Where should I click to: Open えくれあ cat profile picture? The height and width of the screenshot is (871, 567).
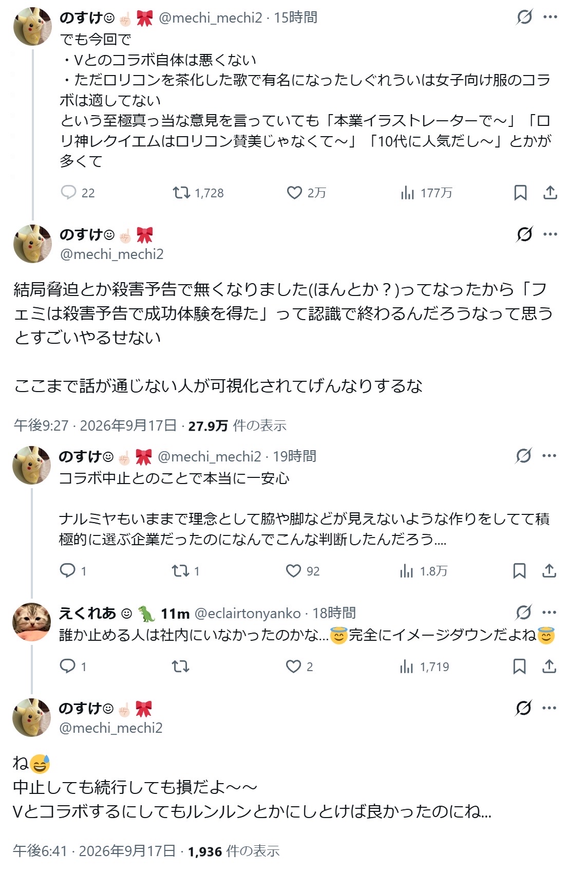click(32, 622)
